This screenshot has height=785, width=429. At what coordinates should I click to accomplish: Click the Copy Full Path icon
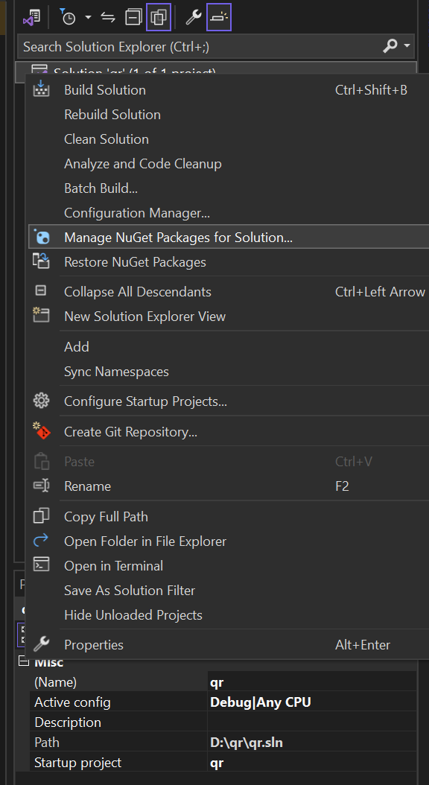pos(41,515)
